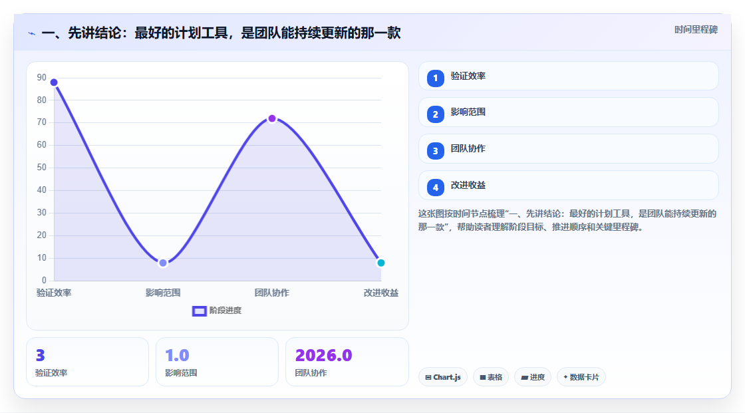Select the 进度 tag
The width and height of the screenshot is (745, 413).
tap(533, 377)
